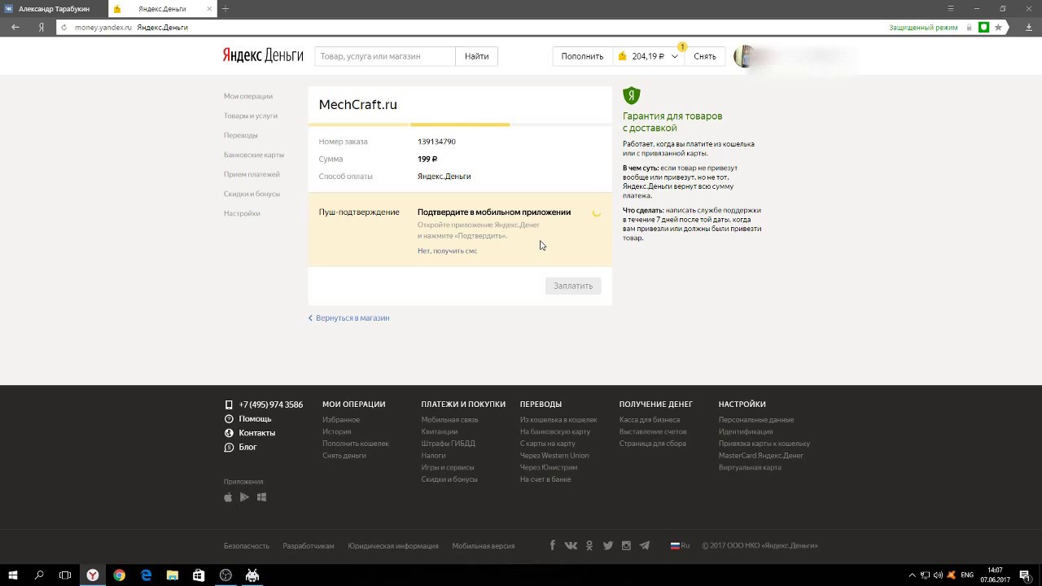The image size is (1042, 586).
Task: Open Task View on taskbar
Action: (65, 575)
